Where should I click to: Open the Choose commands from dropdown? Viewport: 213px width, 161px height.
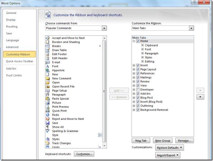(x=104, y=28)
